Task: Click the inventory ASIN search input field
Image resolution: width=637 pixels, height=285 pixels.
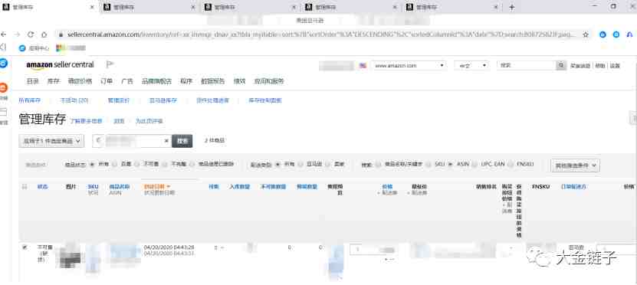Action: coord(132,141)
